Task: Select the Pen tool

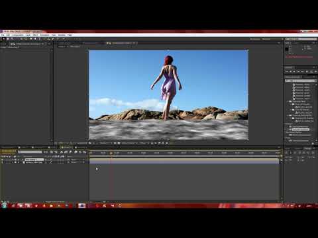Action: (35, 39)
